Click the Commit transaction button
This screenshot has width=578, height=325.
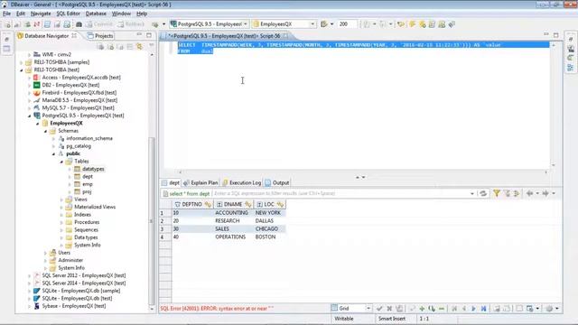(98, 24)
